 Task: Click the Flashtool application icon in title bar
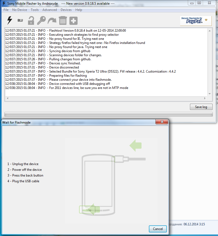click(x=4, y=3)
